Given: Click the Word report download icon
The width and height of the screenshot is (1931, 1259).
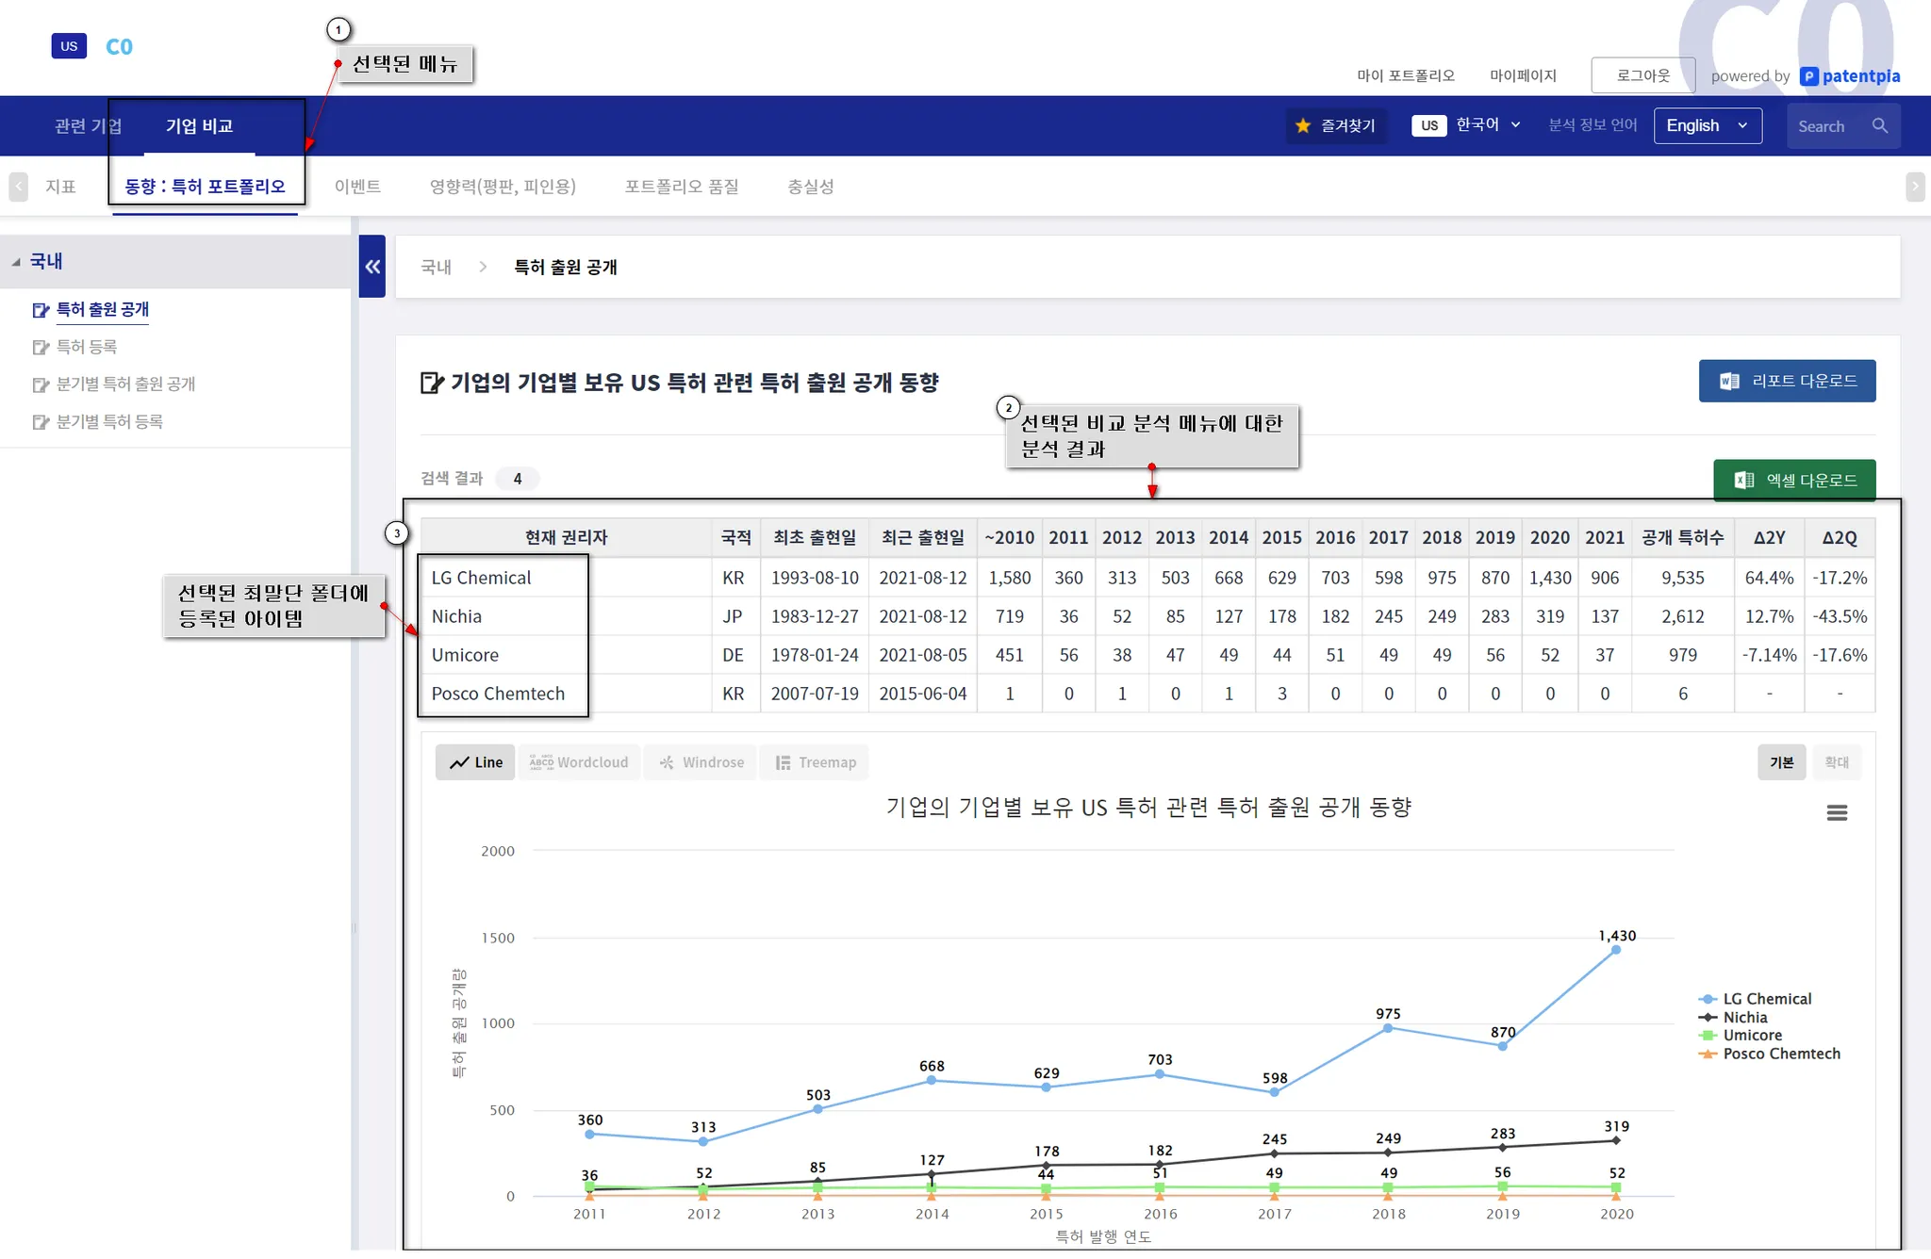Looking at the screenshot, I should [x=1728, y=381].
